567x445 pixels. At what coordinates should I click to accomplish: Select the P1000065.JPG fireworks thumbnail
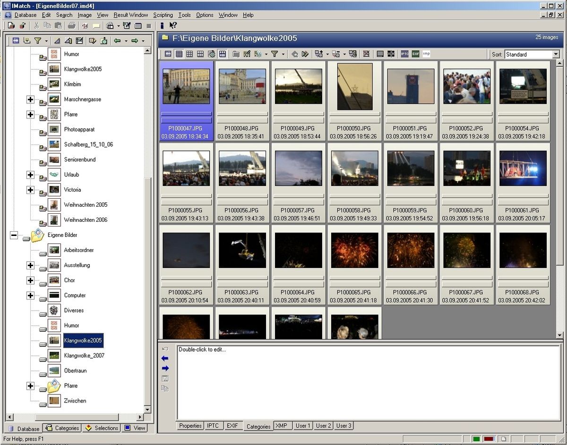(354, 250)
